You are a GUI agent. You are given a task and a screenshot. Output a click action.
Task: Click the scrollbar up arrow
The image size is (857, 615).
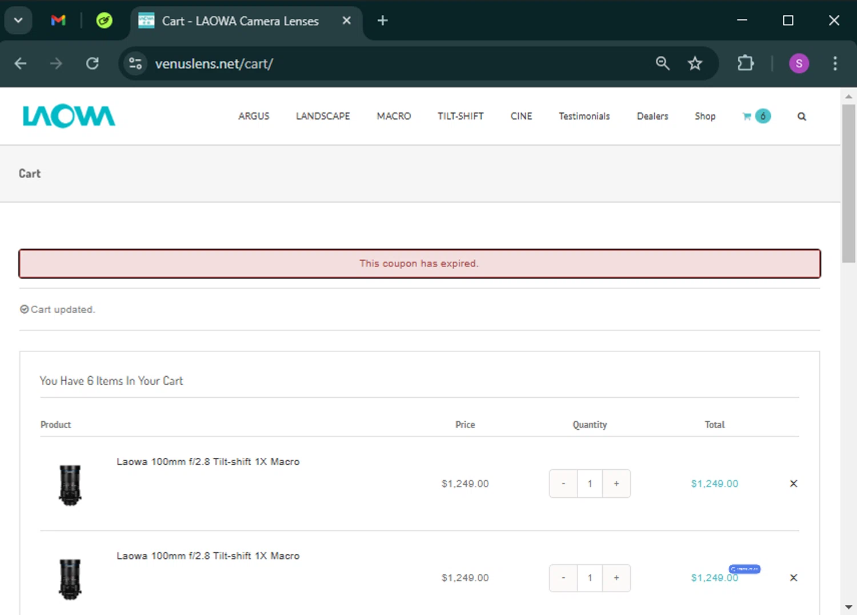click(848, 96)
